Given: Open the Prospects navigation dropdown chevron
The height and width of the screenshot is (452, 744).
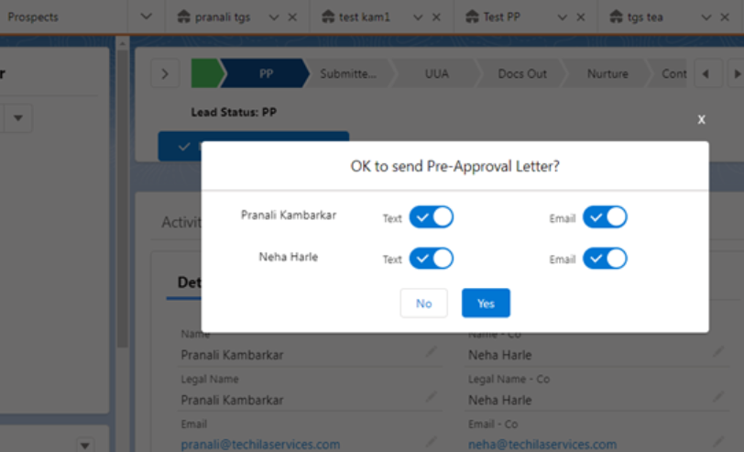Looking at the screenshot, I should click(147, 17).
